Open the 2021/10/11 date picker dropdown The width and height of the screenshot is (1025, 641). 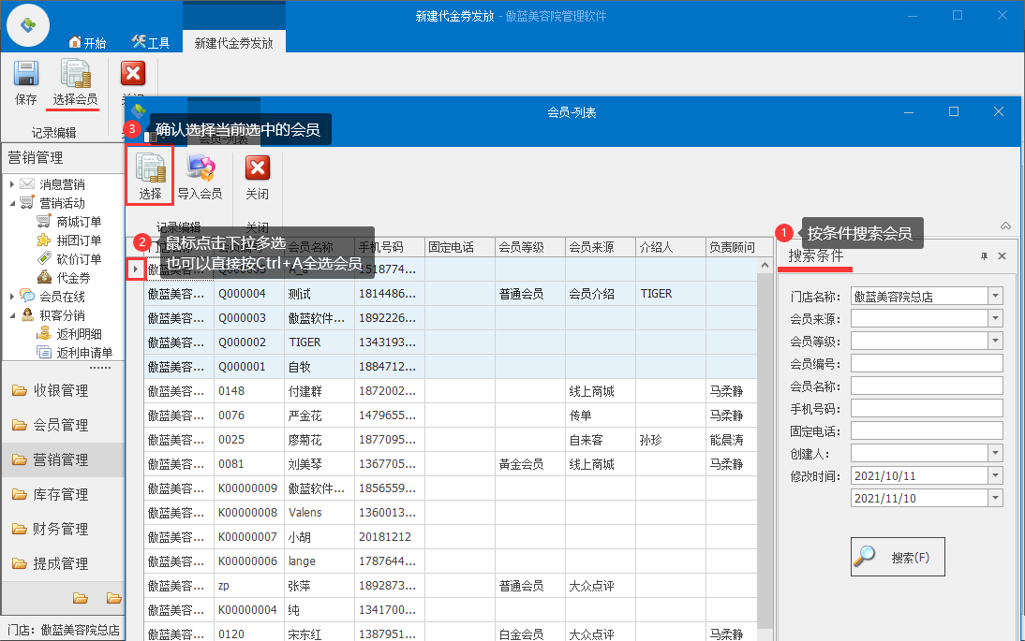[x=995, y=475]
